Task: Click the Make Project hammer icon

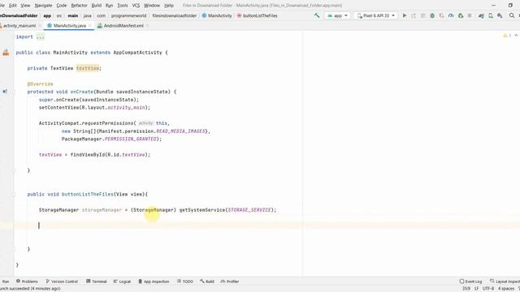Action: [317, 15]
